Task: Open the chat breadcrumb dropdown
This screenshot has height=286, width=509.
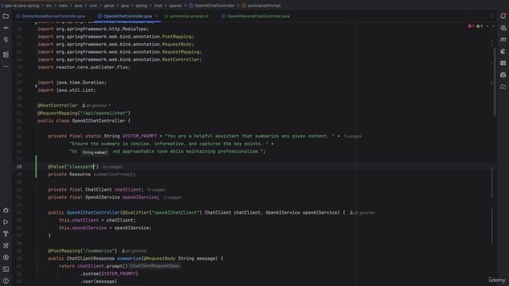Action: [158, 6]
